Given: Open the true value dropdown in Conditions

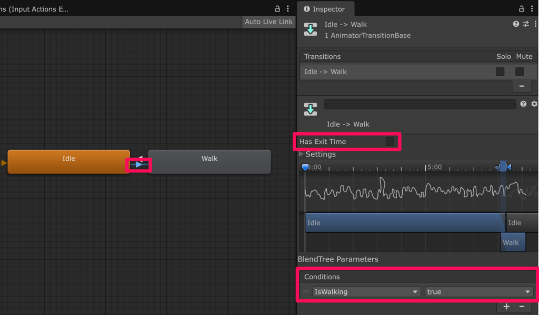Looking at the screenshot, I should coord(478,292).
